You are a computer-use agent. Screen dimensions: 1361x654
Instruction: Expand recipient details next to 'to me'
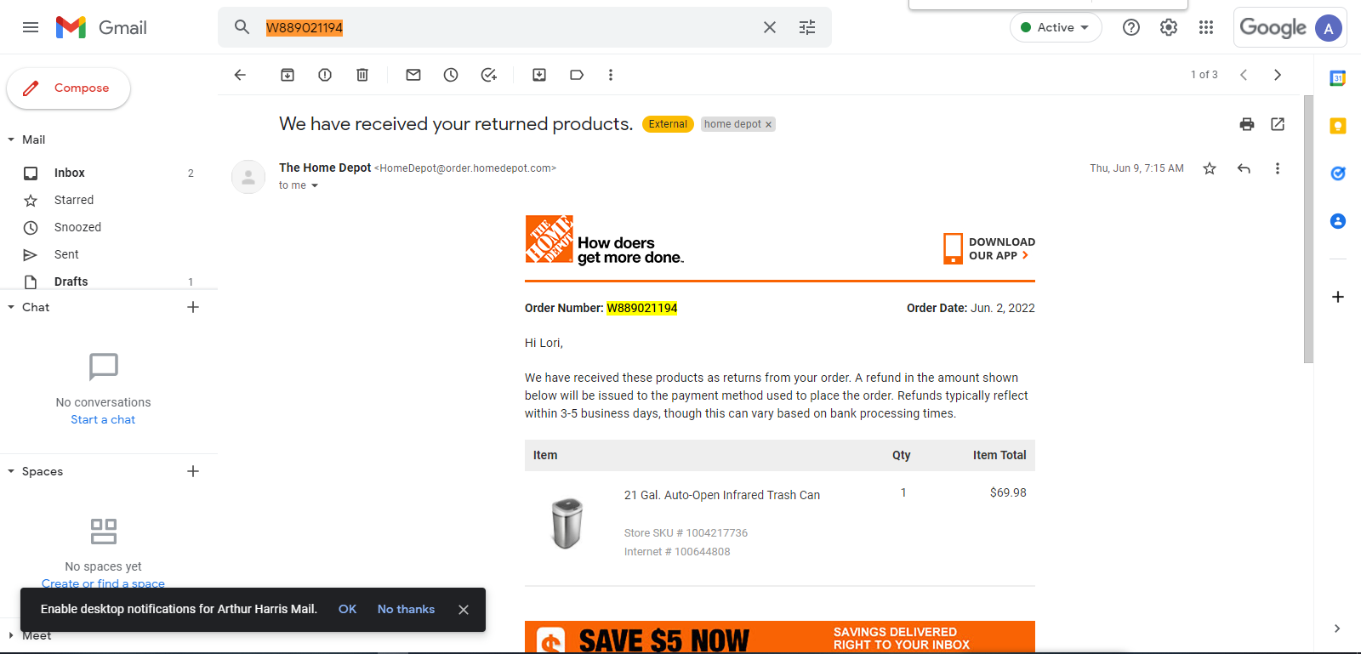pos(315,185)
